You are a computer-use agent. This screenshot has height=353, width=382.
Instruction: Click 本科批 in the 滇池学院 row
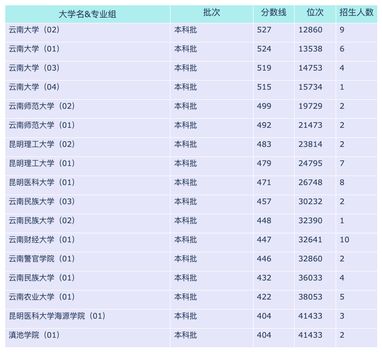pyautogui.click(x=185, y=335)
